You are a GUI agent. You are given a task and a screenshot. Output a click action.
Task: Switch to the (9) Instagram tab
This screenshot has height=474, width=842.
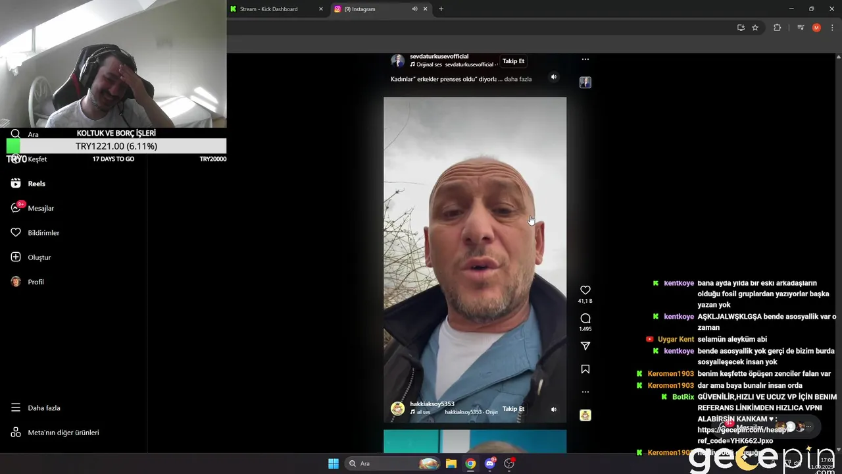(382, 9)
